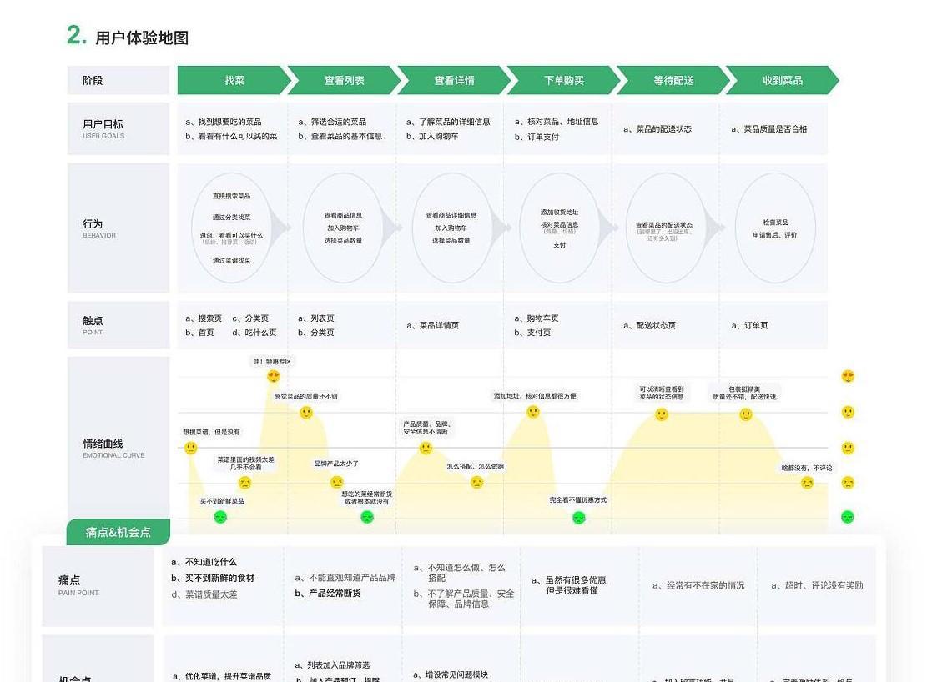The height and width of the screenshot is (682, 927).
Task: Click the green sick emoji in the right-side scale
Action: 848,517
